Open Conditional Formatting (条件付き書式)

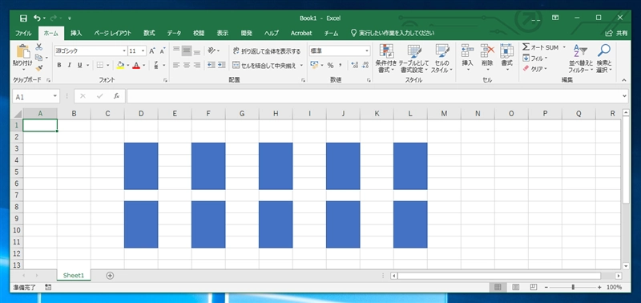point(386,59)
